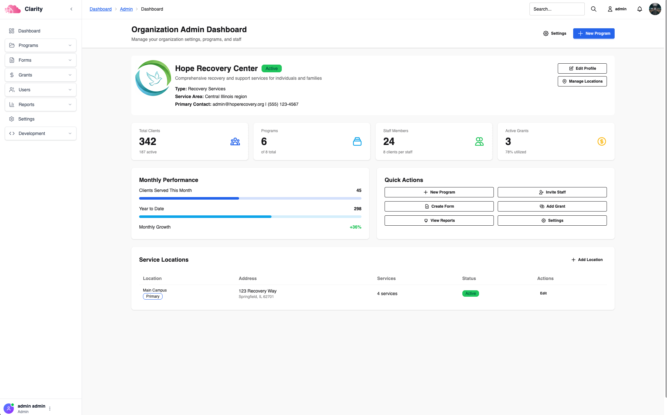Click the search magnifier icon
This screenshot has width=667, height=415.
[593, 9]
